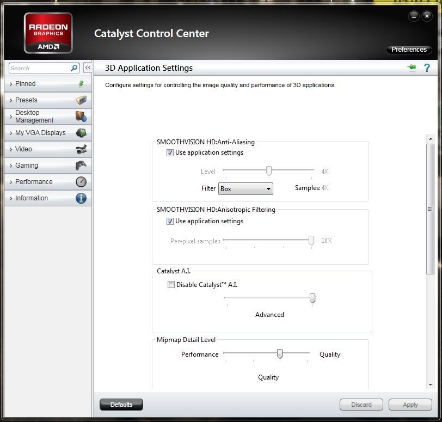Click the Gaming controller icon
The width and height of the screenshot is (442, 422).
point(81,166)
